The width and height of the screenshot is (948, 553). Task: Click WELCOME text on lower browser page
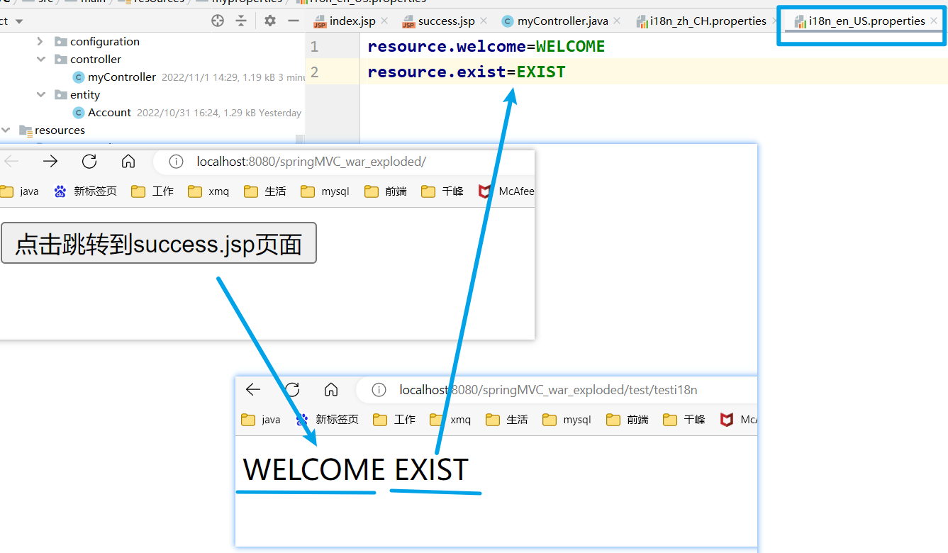point(314,470)
